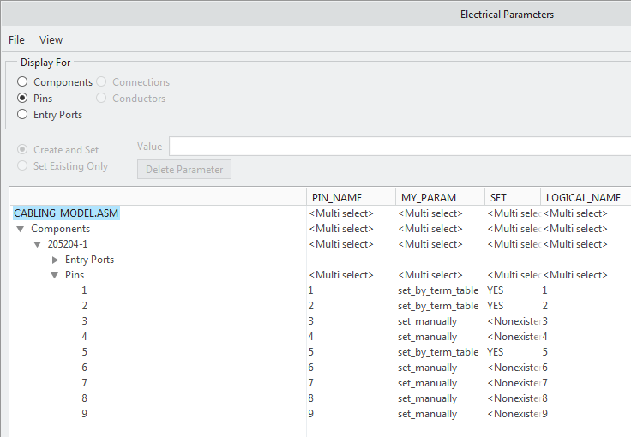Choose the Entry Ports display option
631x437 pixels.
tap(22, 115)
